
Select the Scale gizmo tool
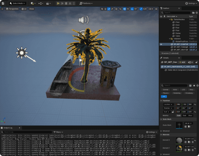point(112,9)
